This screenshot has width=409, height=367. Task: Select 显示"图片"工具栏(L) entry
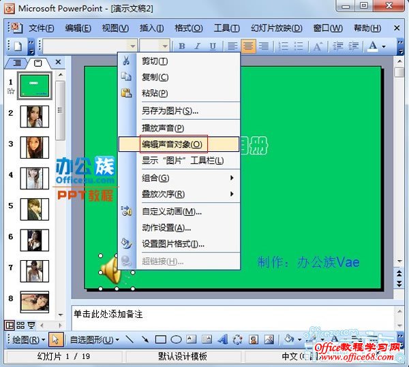click(x=179, y=161)
